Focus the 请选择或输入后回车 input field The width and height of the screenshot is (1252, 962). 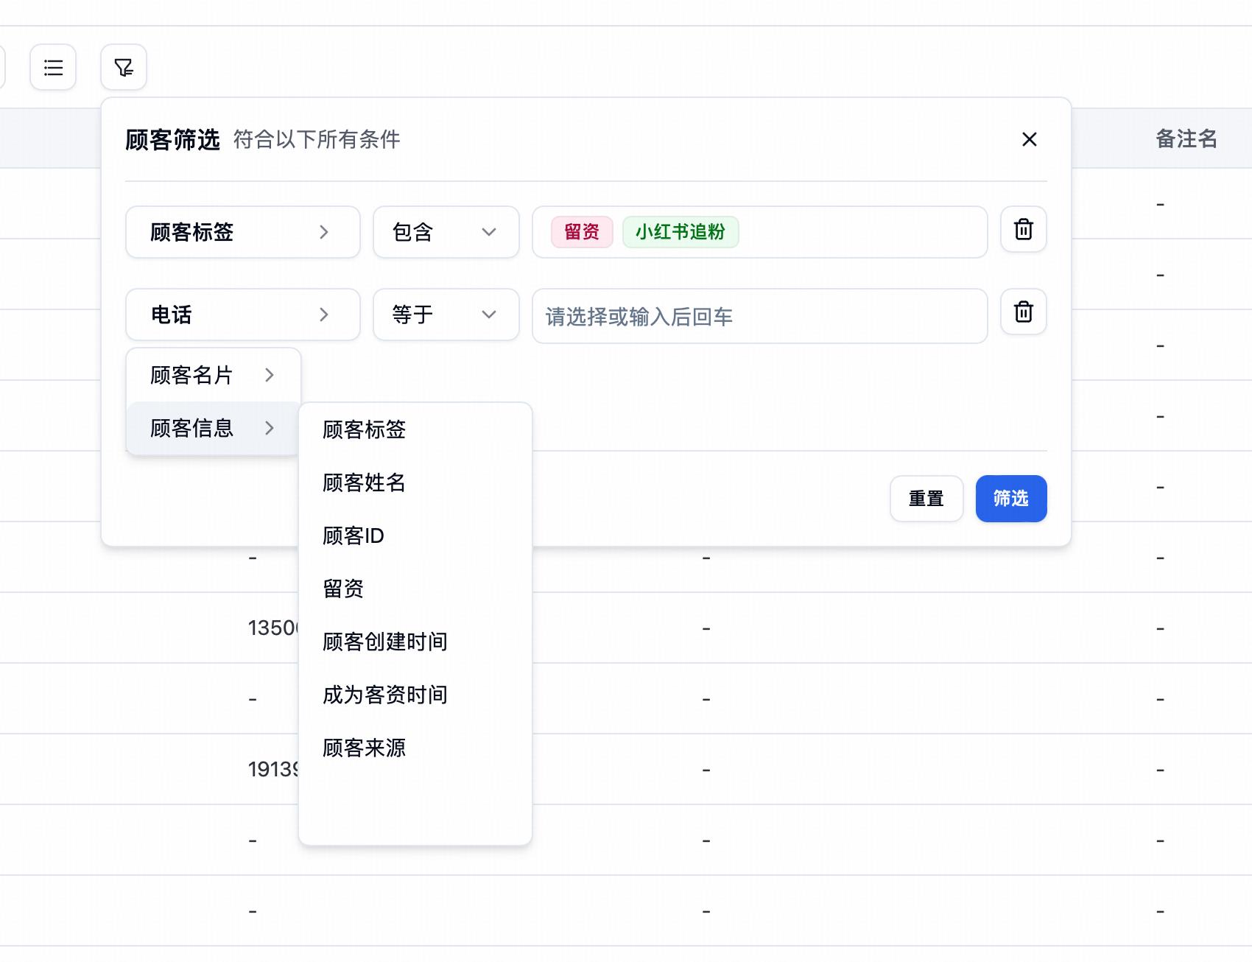pyautogui.click(x=759, y=317)
